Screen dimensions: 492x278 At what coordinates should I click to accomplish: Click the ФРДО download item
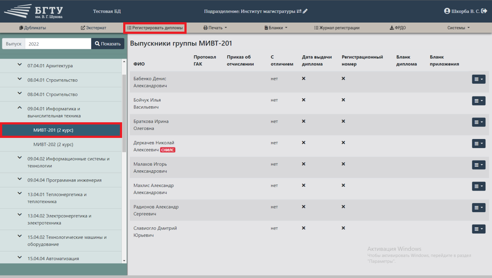point(398,28)
